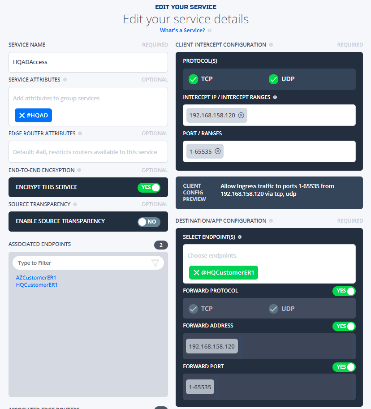Uncheck the UDP protocol checkbox
Screen dimensions: 371x409
pos(273,79)
